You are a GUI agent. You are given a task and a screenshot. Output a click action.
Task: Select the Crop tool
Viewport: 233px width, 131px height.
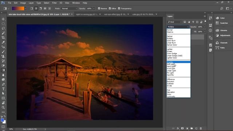point(3,37)
